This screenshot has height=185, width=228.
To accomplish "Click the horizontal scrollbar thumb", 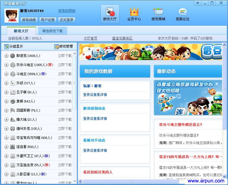I will [x=131, y=181].
